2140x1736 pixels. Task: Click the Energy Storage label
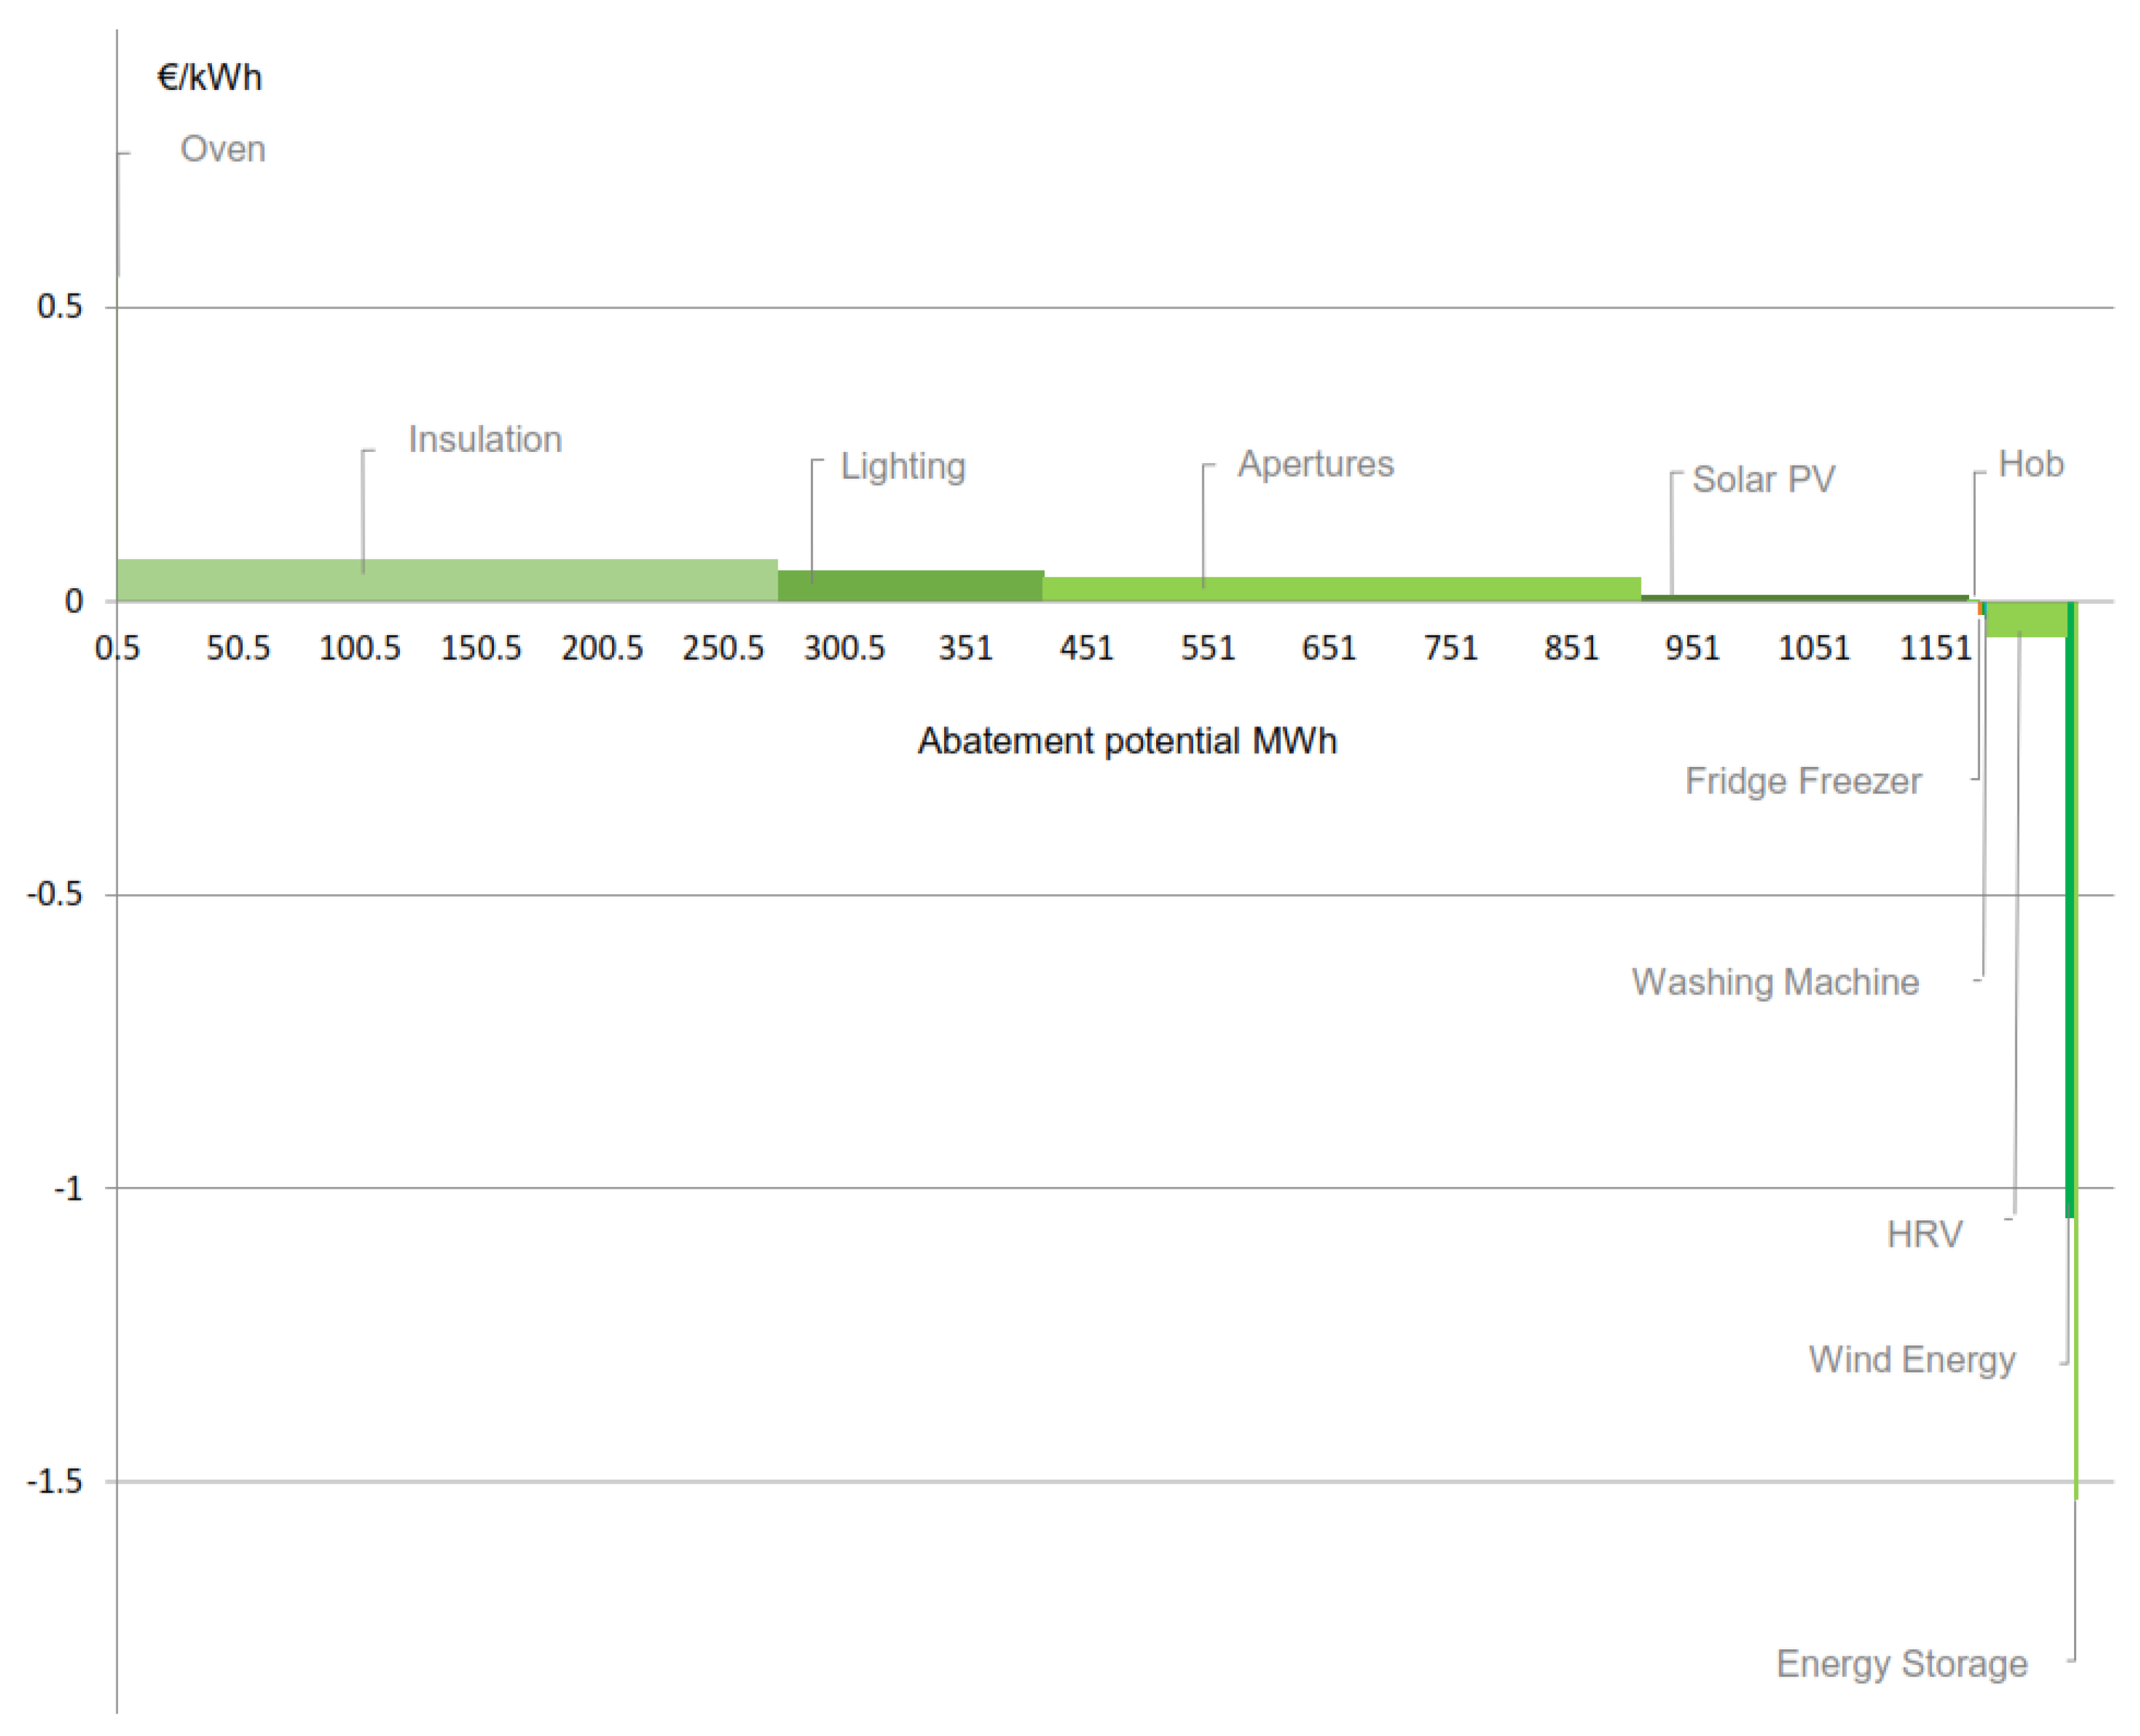click(1901, 1664)
